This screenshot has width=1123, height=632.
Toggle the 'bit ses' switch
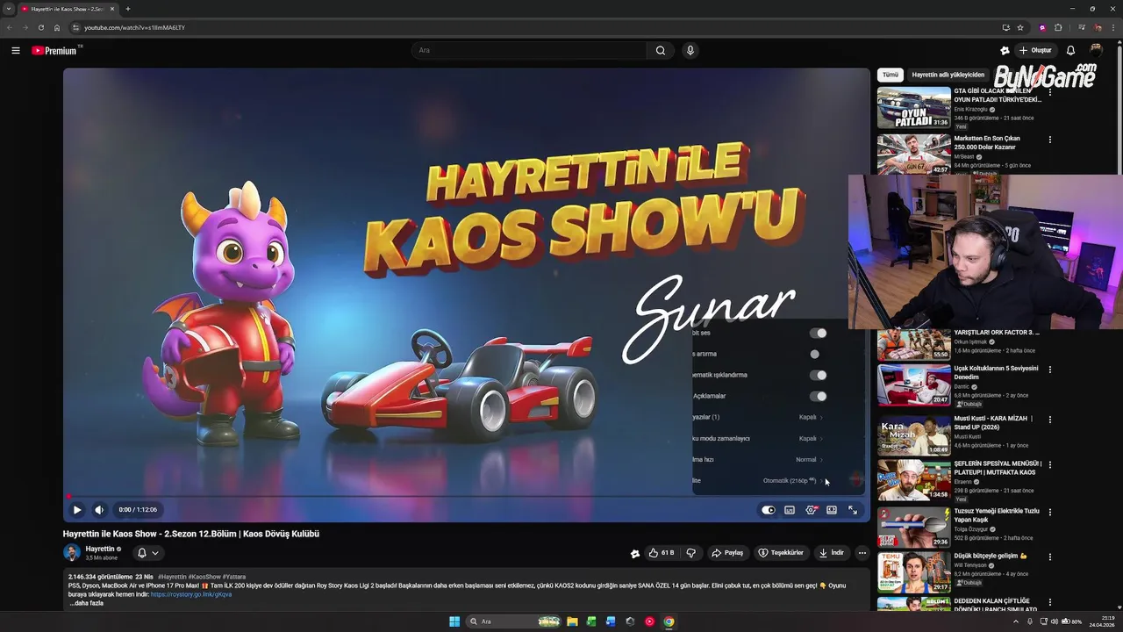(x=818, y=334)
